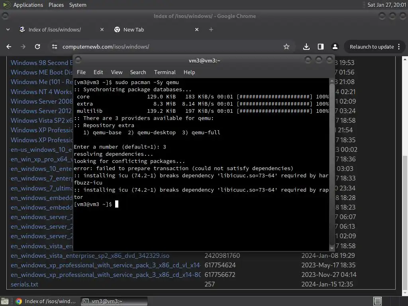
Task: Open Windows ME Boot Disk link
Action: click(x=41, y=73)
